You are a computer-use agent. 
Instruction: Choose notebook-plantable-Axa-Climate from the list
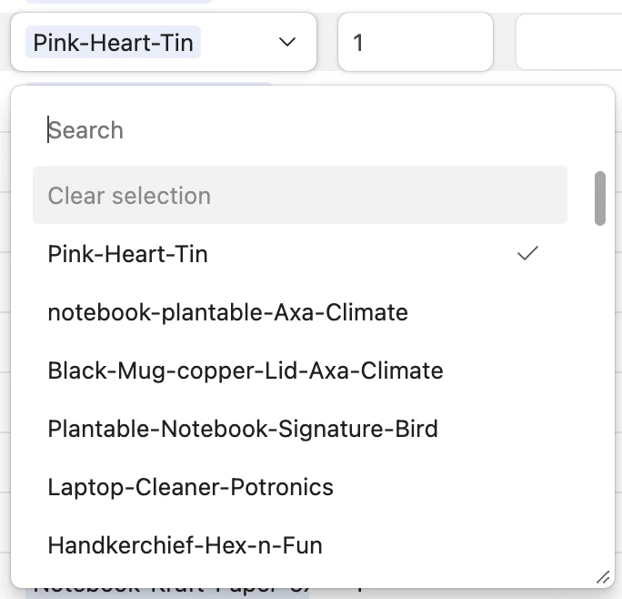pos(227,312)
